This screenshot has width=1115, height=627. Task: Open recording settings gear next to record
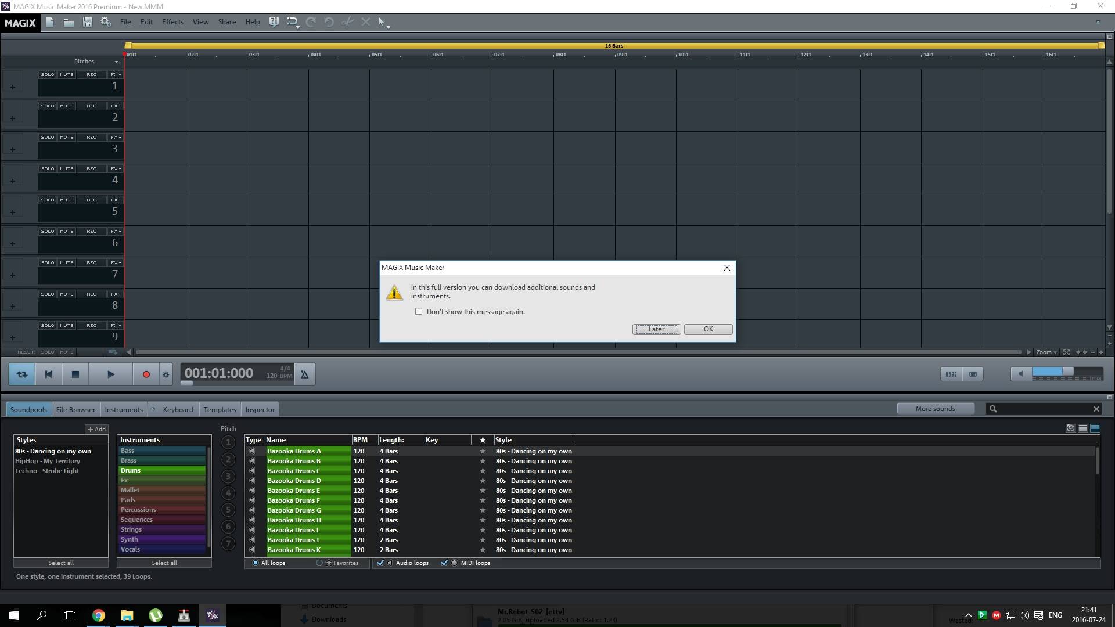pos(166,374)
